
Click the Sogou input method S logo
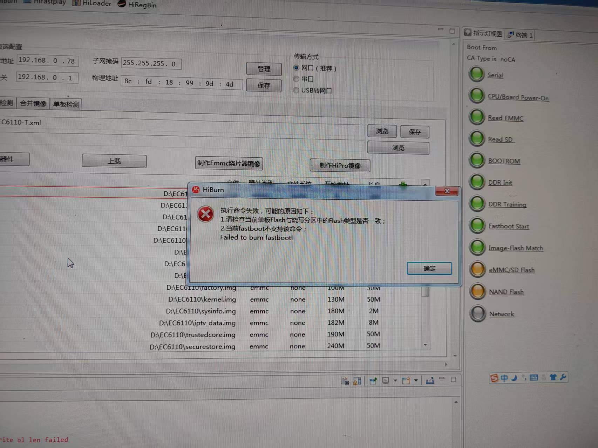click(494, 378)
